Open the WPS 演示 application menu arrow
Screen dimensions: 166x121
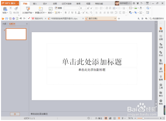pyautogui.click(x=18, y=3)
